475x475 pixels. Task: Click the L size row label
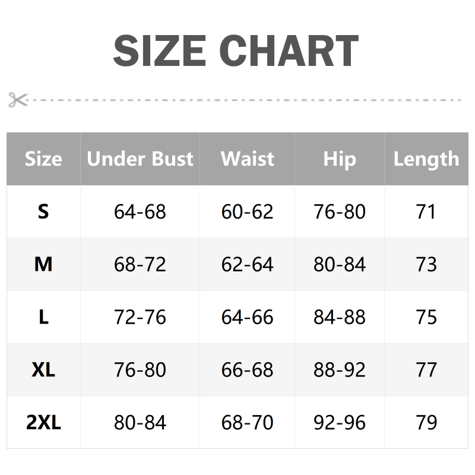pyautogui.click(x=43, y=318)
